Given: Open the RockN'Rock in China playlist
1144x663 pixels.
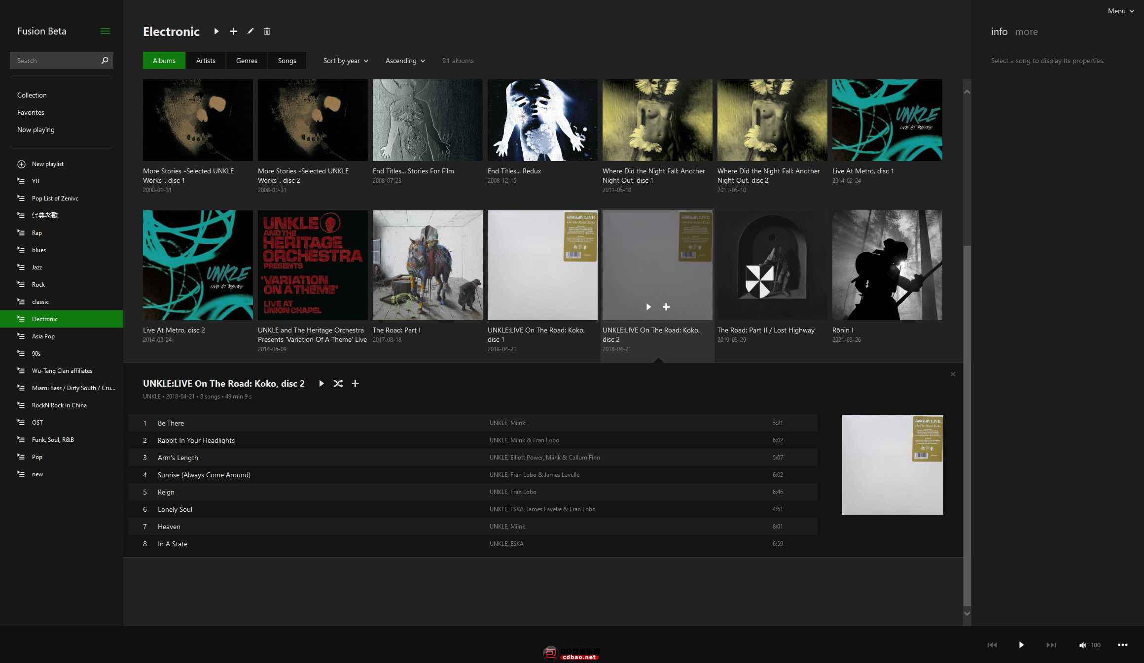Looking at the screenshot, I should pyautogui.click(x=62, y=405).
